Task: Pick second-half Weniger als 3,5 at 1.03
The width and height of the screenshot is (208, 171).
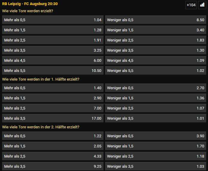Action: pyautogui.click(x=155, y=166)
